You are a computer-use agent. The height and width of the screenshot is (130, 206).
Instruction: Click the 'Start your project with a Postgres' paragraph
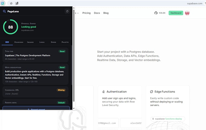tap(129, 56)
